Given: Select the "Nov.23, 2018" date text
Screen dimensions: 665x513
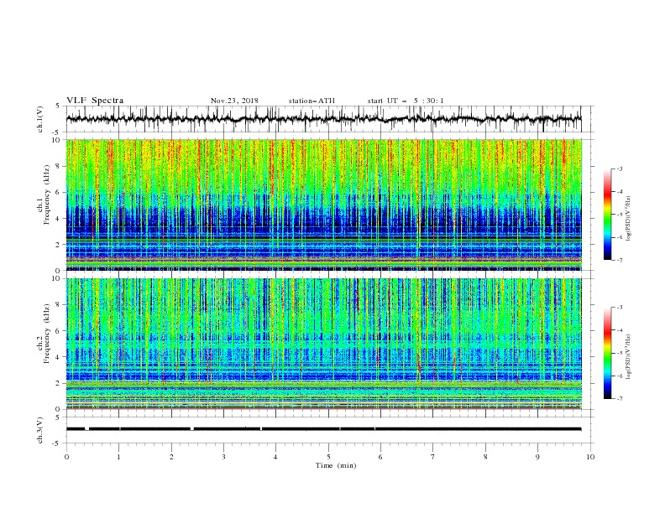Looking at the screenshot, I should point(234,101).
